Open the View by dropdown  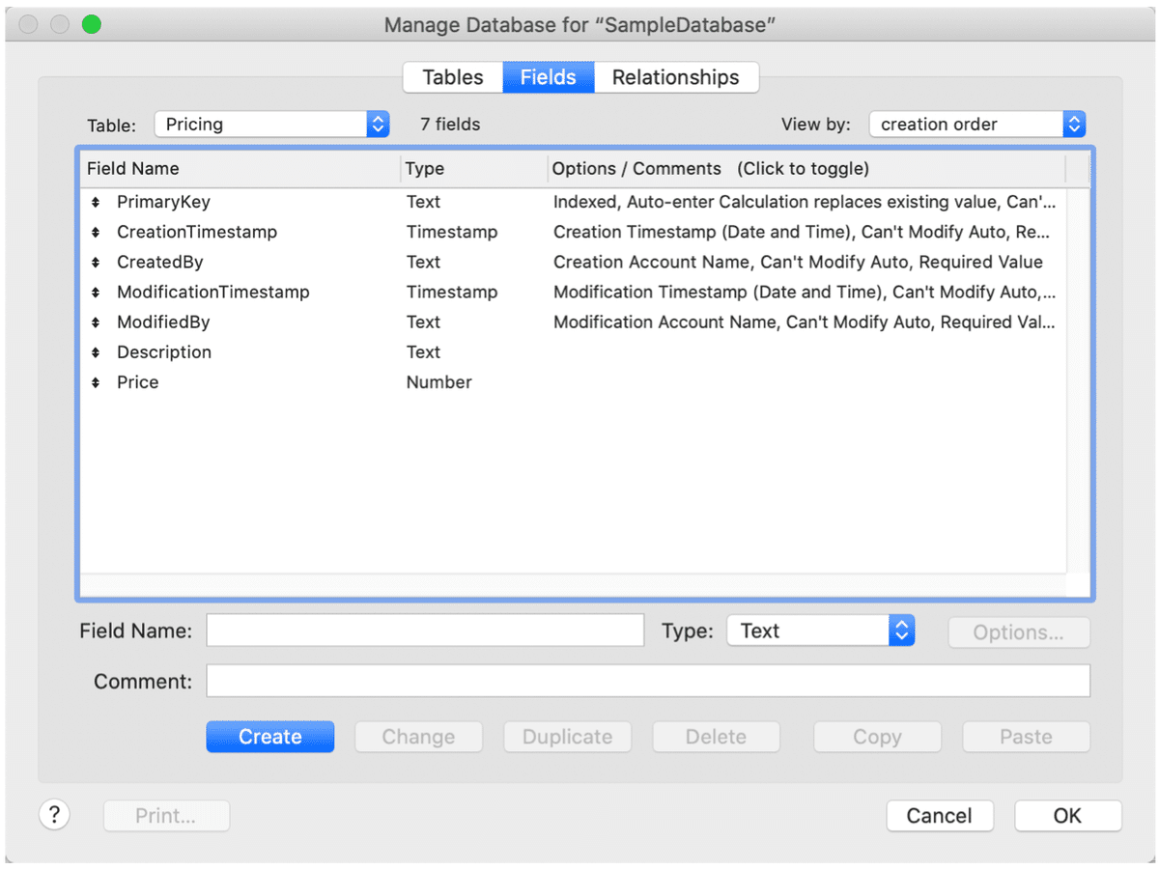click(976, 124)
